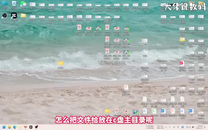Click the microphone icon in the system tray
Screen dimensions: 208x130
[174, 127]
